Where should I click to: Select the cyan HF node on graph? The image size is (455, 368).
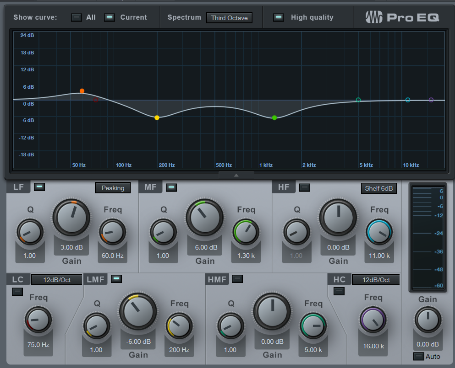[408, 100]
